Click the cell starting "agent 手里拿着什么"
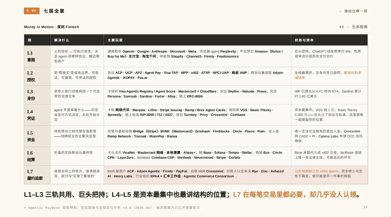 click(x=77, y=115)
